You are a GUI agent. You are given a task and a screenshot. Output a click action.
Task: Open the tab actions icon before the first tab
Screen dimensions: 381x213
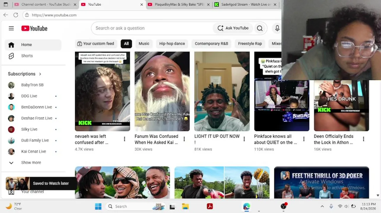[x=6, y=4]
